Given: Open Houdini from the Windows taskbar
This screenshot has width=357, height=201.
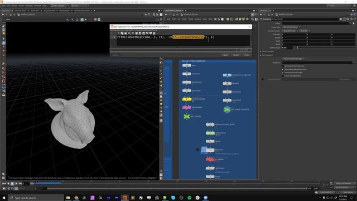Looking at the screenshot, I should 124,198.
